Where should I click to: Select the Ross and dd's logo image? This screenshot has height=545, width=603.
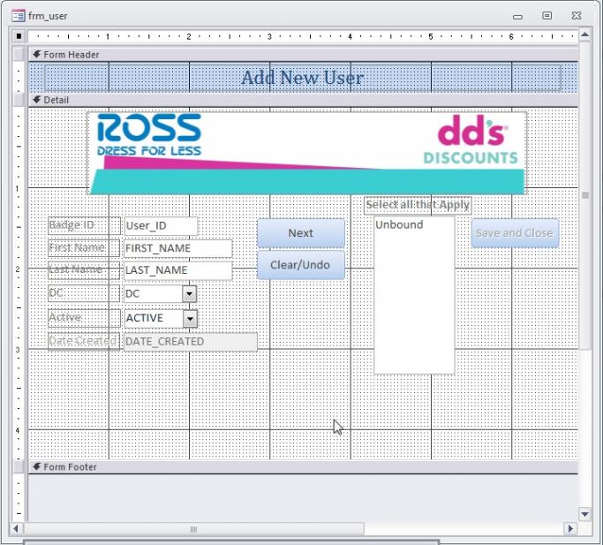[x=307, y=153]
